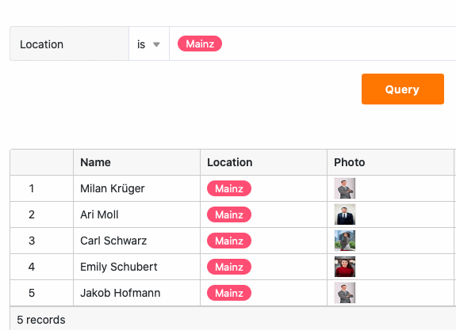Select the Carl Schwarz name cell
This screenshot has height=330, width=456.
pos(136,241)
